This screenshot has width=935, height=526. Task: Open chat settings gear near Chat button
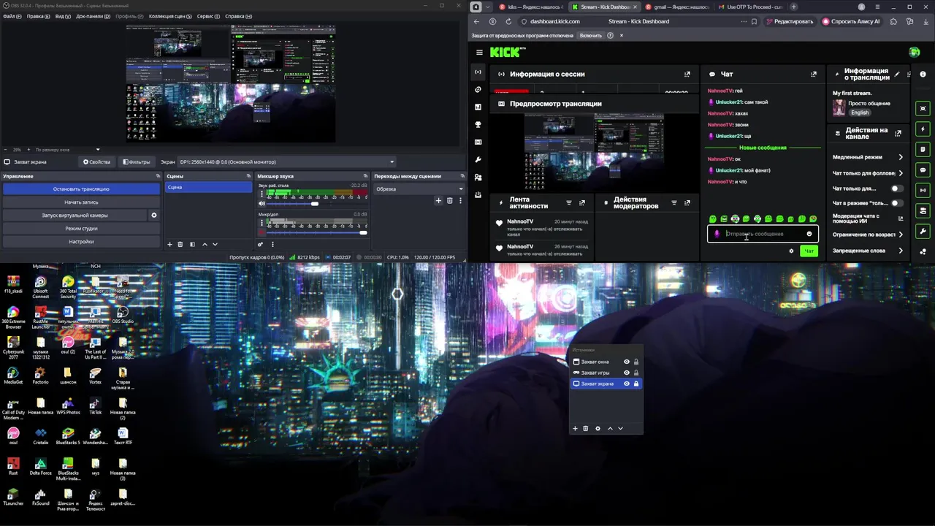791,251
